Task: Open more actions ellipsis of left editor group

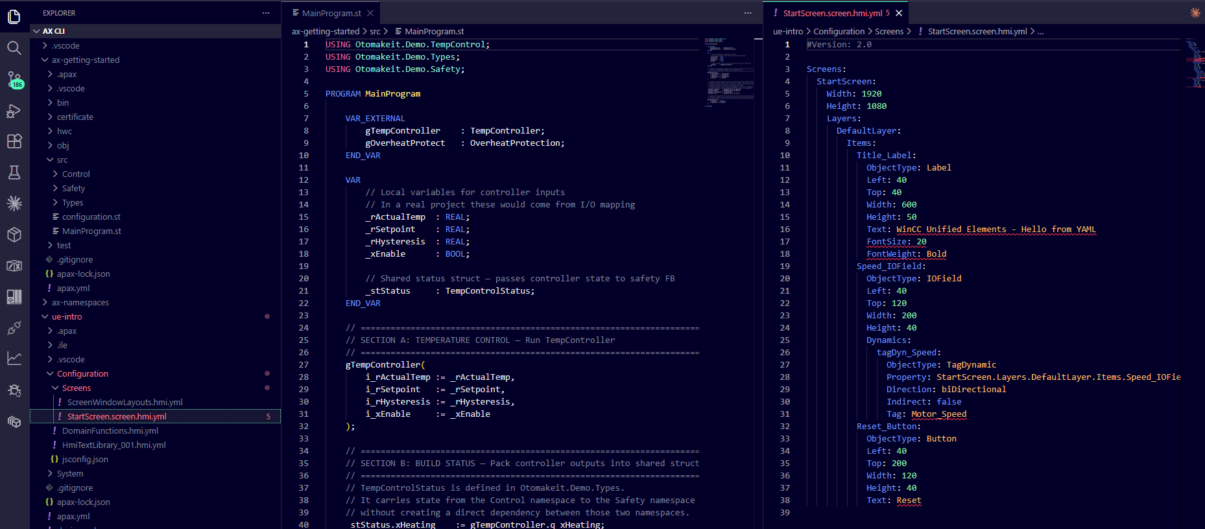Action: 748,13
